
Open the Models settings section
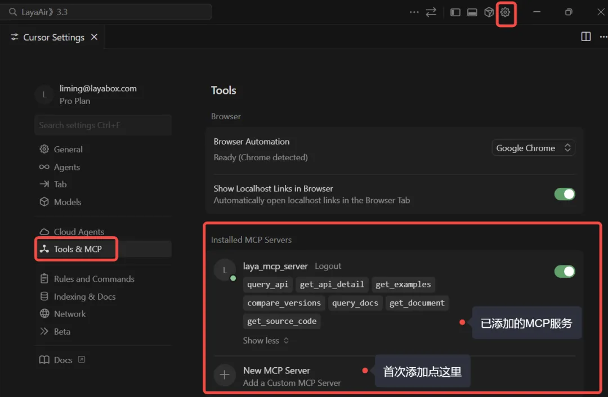point(67,202)
